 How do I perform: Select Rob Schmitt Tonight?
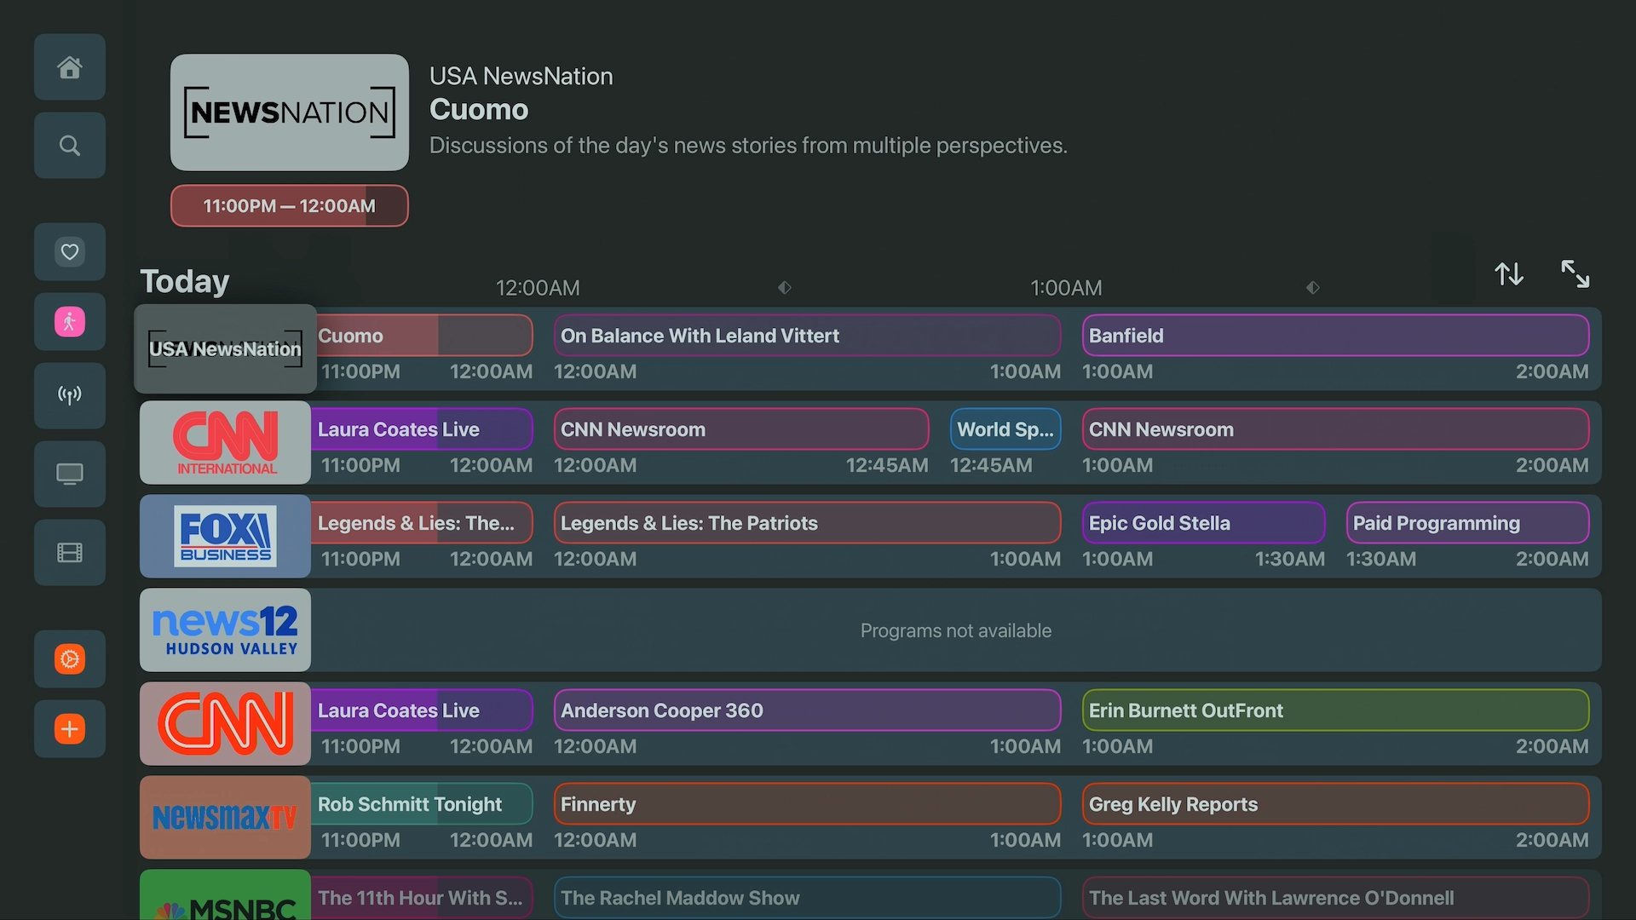(422, 804)
